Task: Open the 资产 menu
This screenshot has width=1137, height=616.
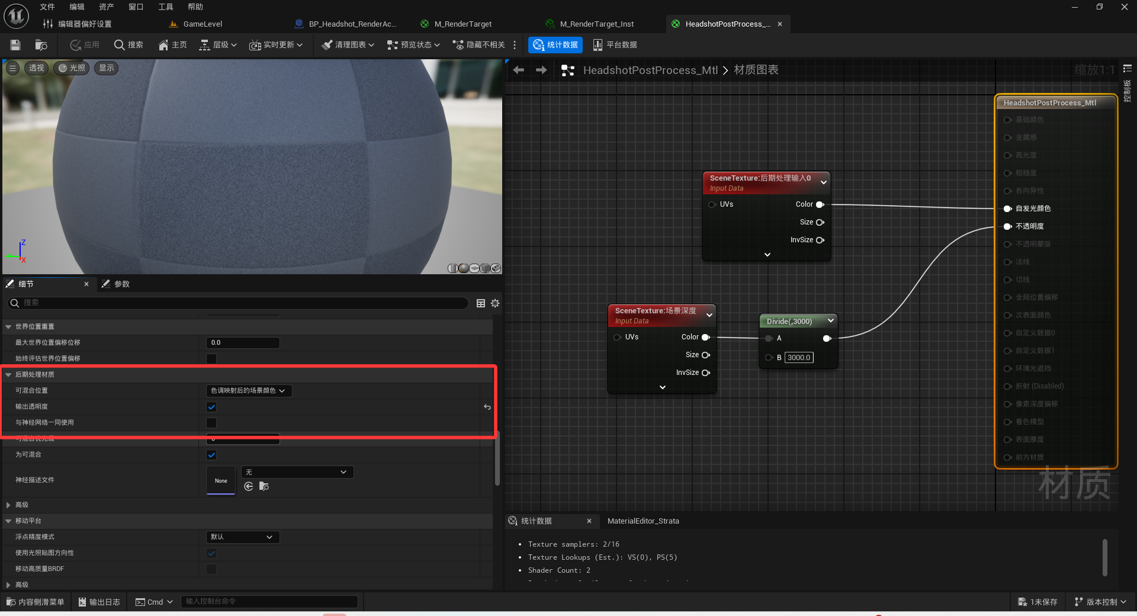Action: pyautogui.click(x=107, y=7)
